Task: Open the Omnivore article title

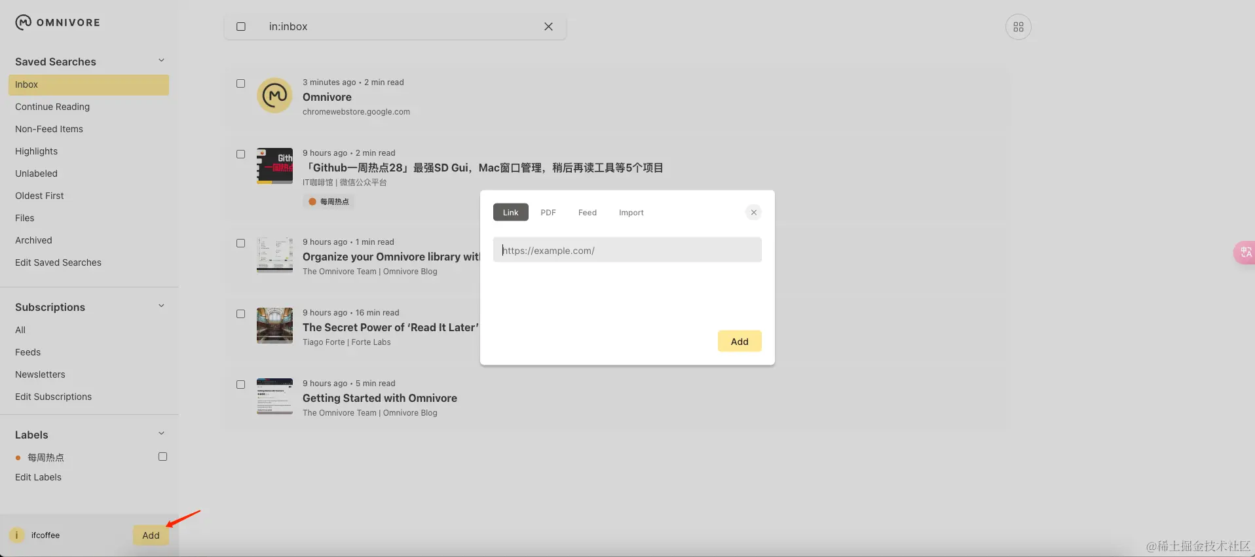Action: 327,97
